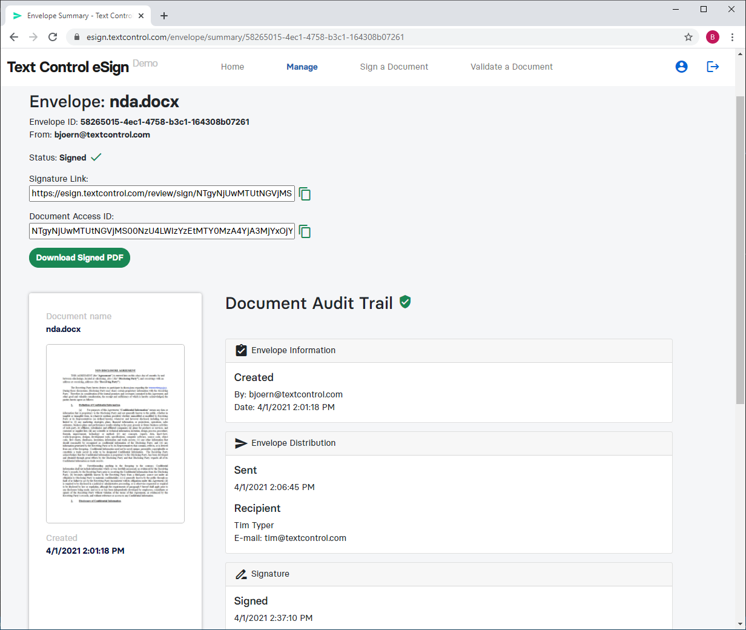Open Sign a Document page

394,67
